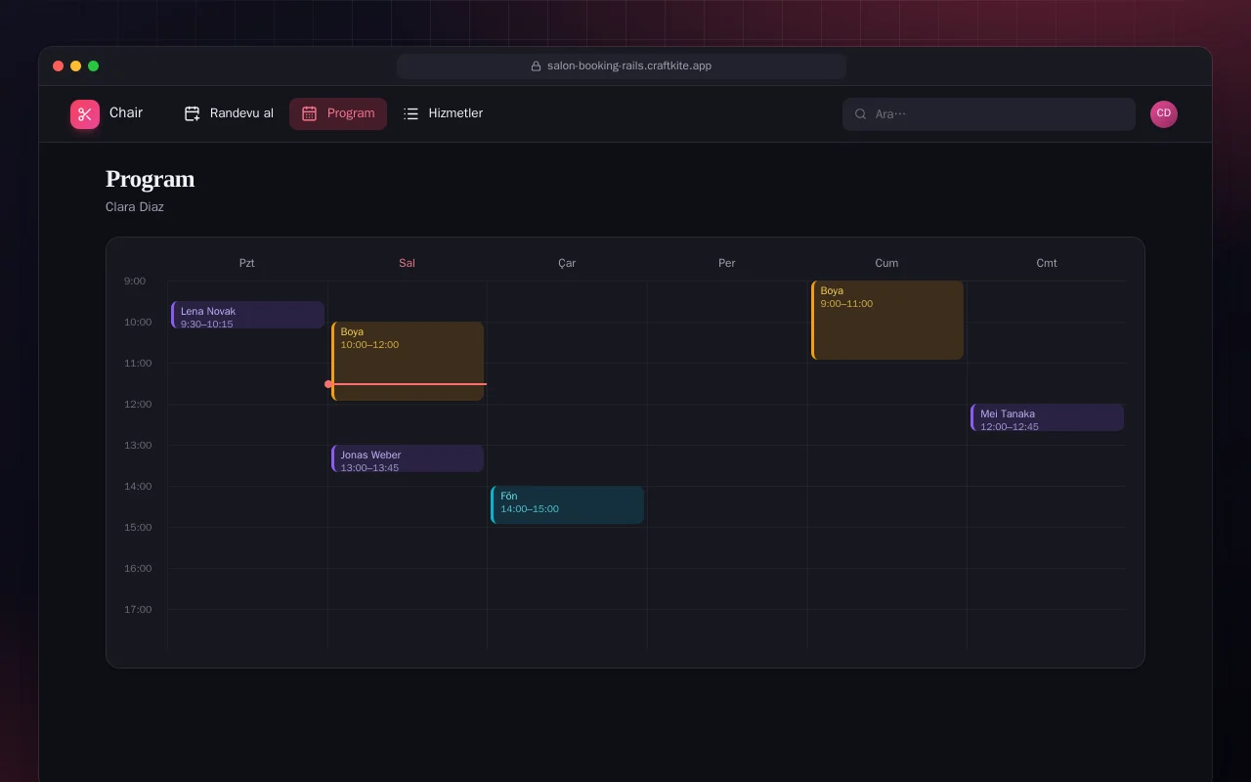Click the 13:00 time label
Screen dimensions: 1251x782
tap(138, 446)
